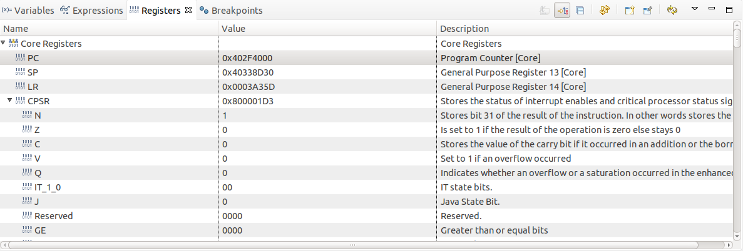Collapse the CPSR register tree
Viewport: 743px width, 251px height.
(x=10, y=101)
